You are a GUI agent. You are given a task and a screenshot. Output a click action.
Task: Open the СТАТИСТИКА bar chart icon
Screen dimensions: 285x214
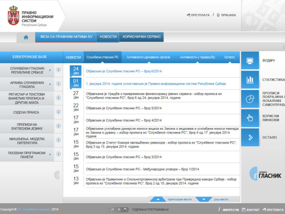pyautogui.click(x=250, y=80)
